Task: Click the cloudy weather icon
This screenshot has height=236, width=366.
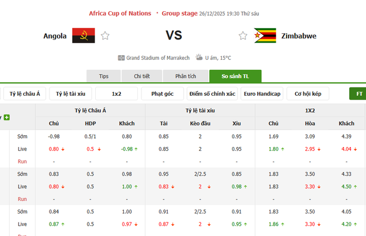Action: tap(199, 57)
